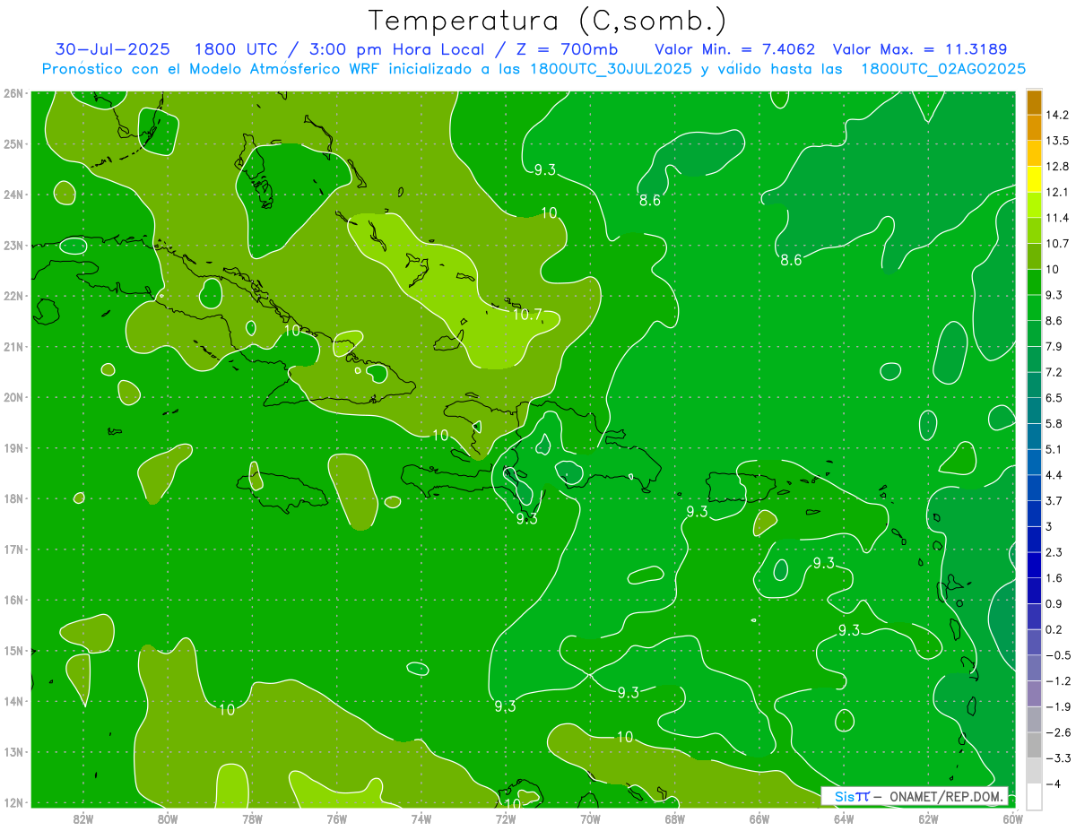The image size is (1076, 831).
Task: Select the dark blue swatch between 1.6 and 2.3
Action: [x=1034, y=565]
